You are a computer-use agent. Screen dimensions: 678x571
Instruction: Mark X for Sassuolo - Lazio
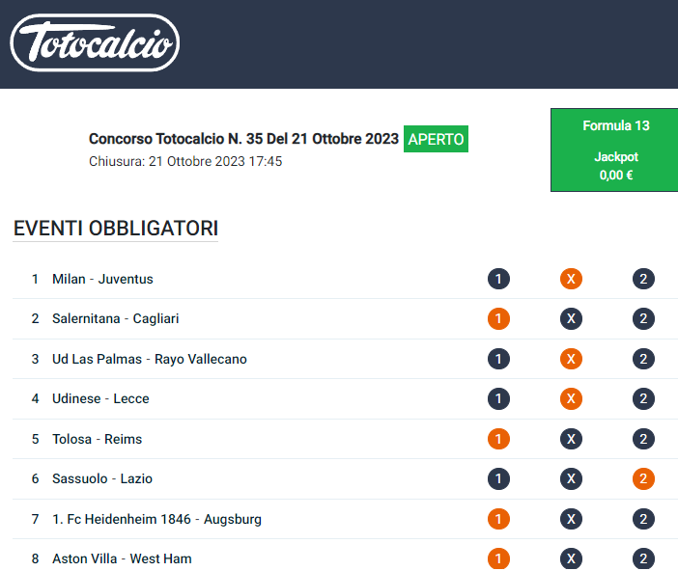click(x=571, y=479)
